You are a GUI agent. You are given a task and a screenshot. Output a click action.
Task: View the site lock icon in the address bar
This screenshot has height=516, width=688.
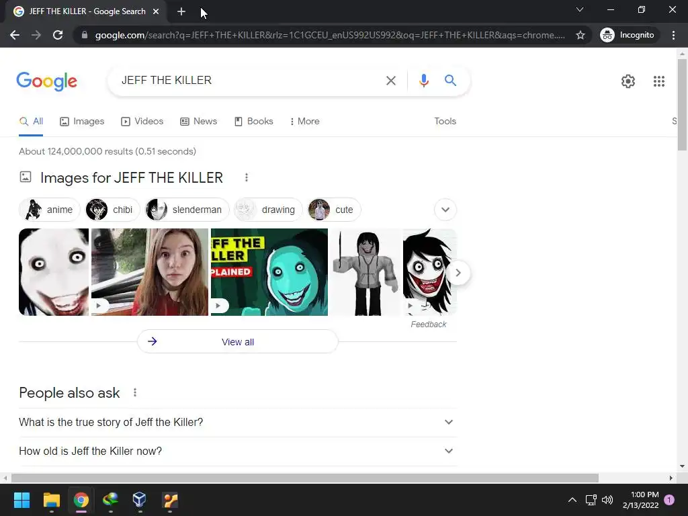[x=84, y=35]
